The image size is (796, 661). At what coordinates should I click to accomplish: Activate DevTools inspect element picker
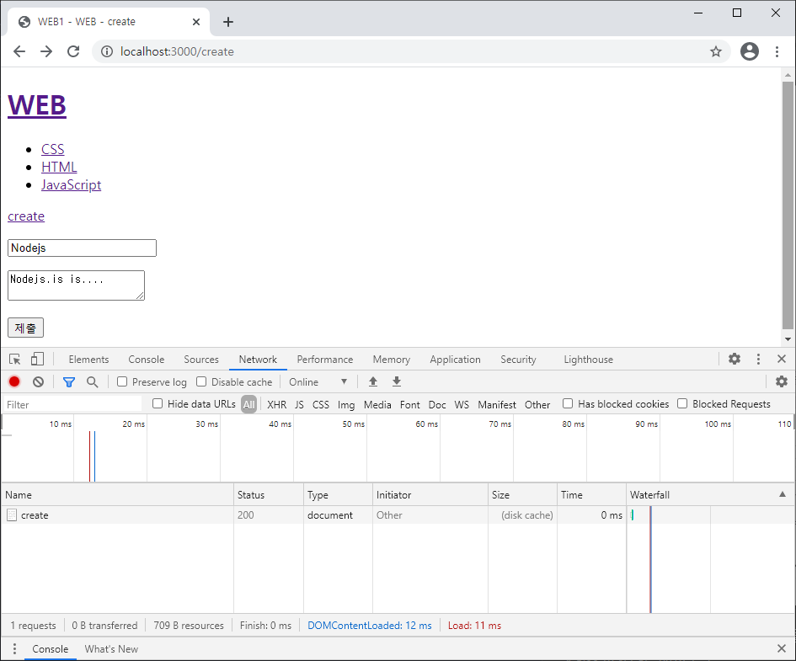[14, 360]
